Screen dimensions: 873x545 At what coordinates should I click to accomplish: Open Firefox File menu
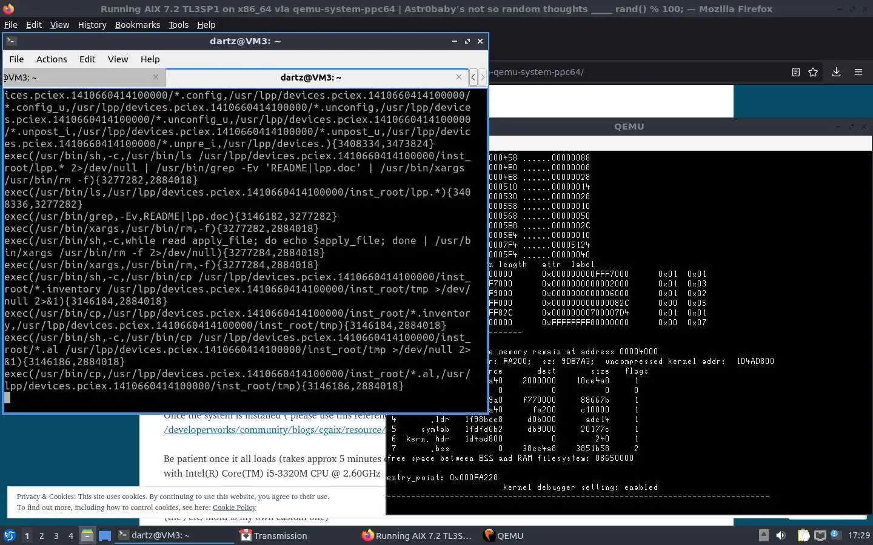tap(11, 25)
